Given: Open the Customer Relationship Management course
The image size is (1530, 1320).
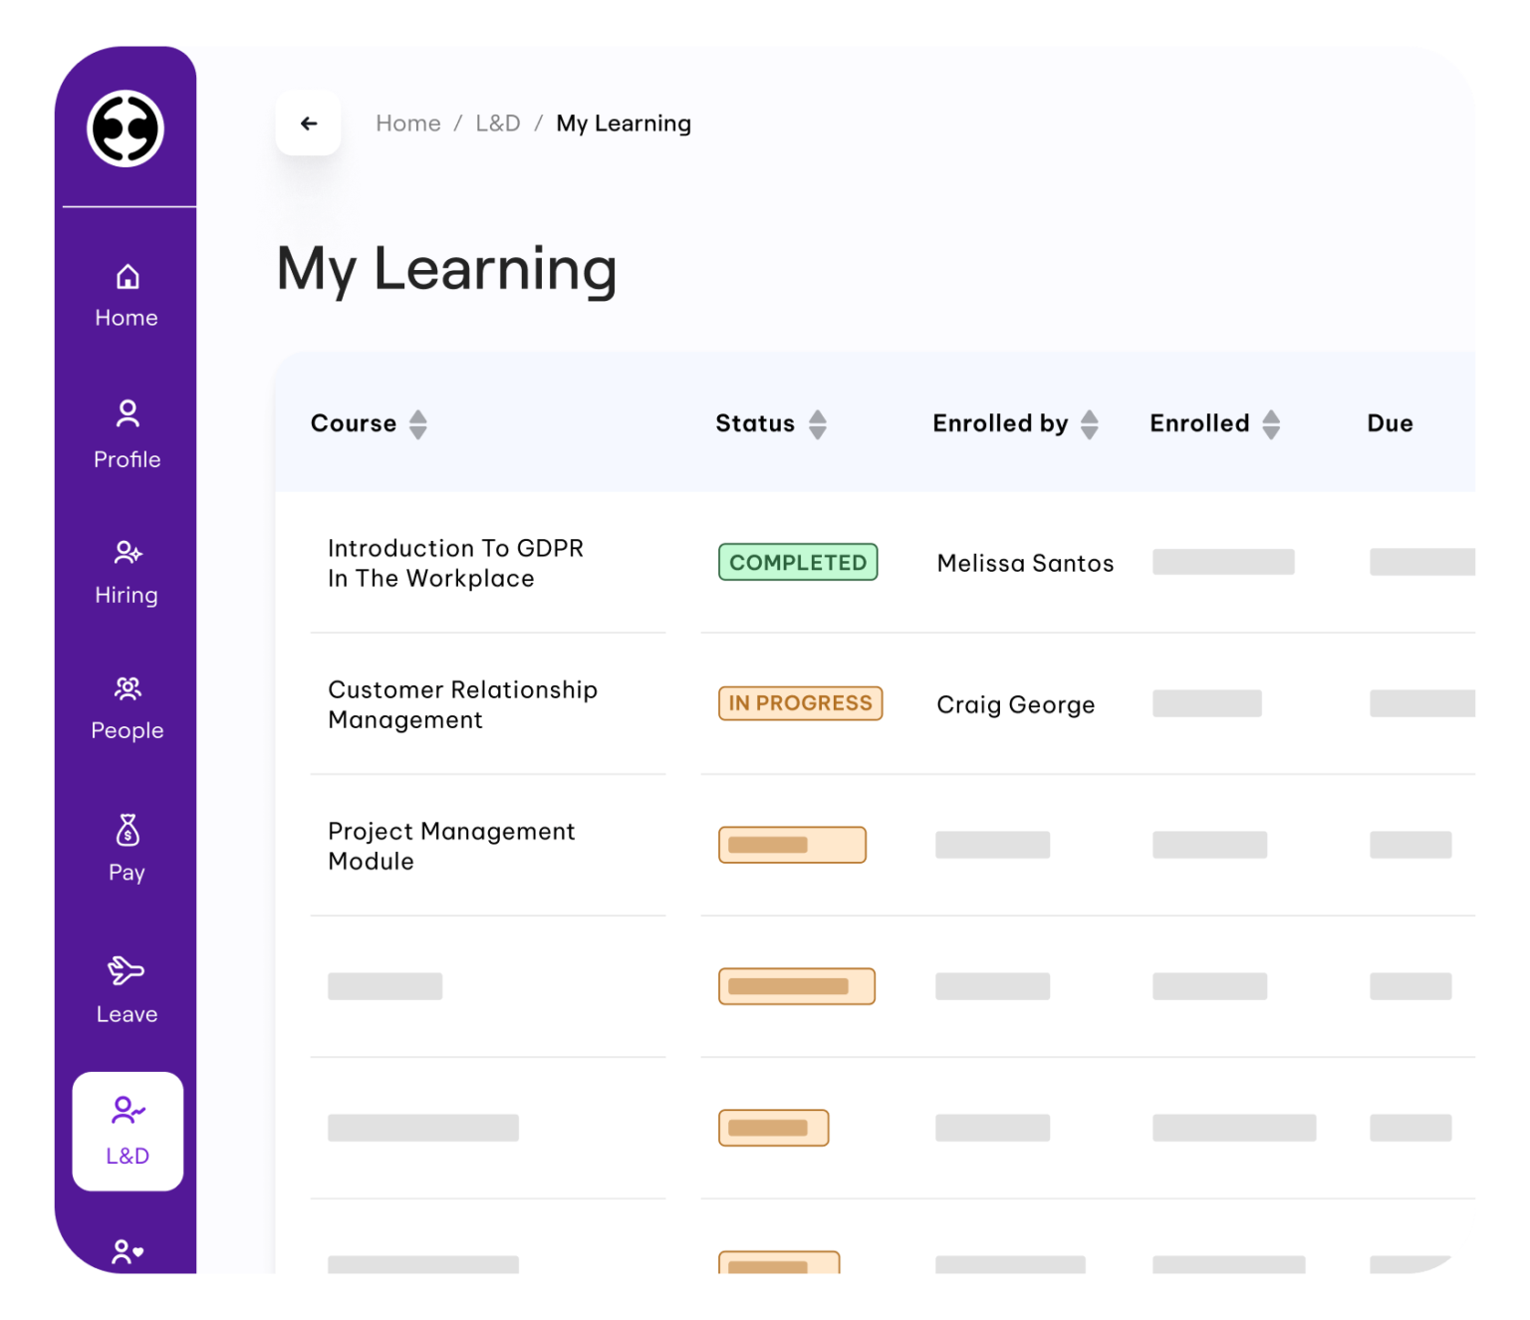Looking at the screenshot, I should (462, 704).
